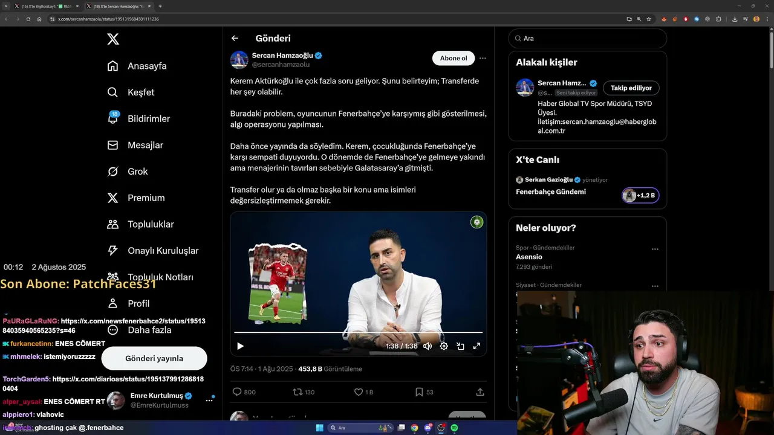Viewport: 774px width, 435px height.
Task: Open 453,8 B Görüntüleme view count
Action: (330, 369)
